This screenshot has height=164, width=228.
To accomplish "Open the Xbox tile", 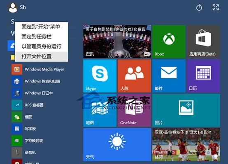I will click(x=169, y=41).
